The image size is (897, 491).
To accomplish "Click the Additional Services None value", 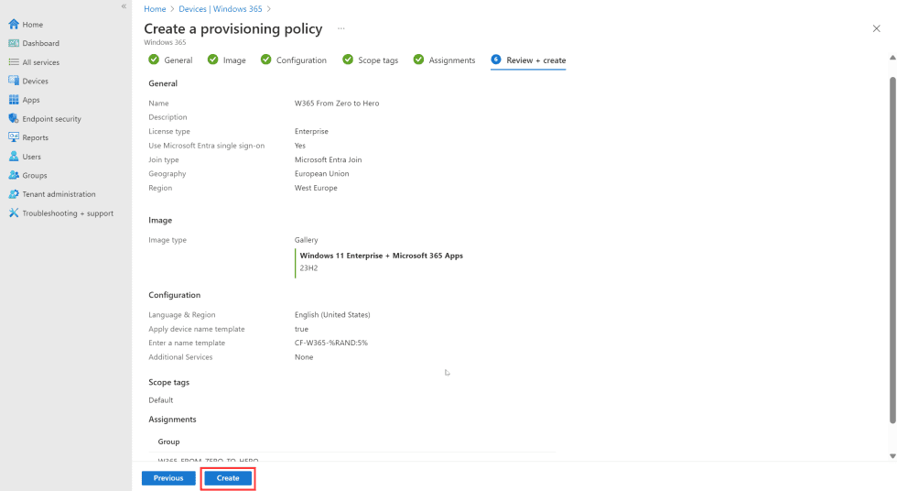I will click(x=304, y=357).
